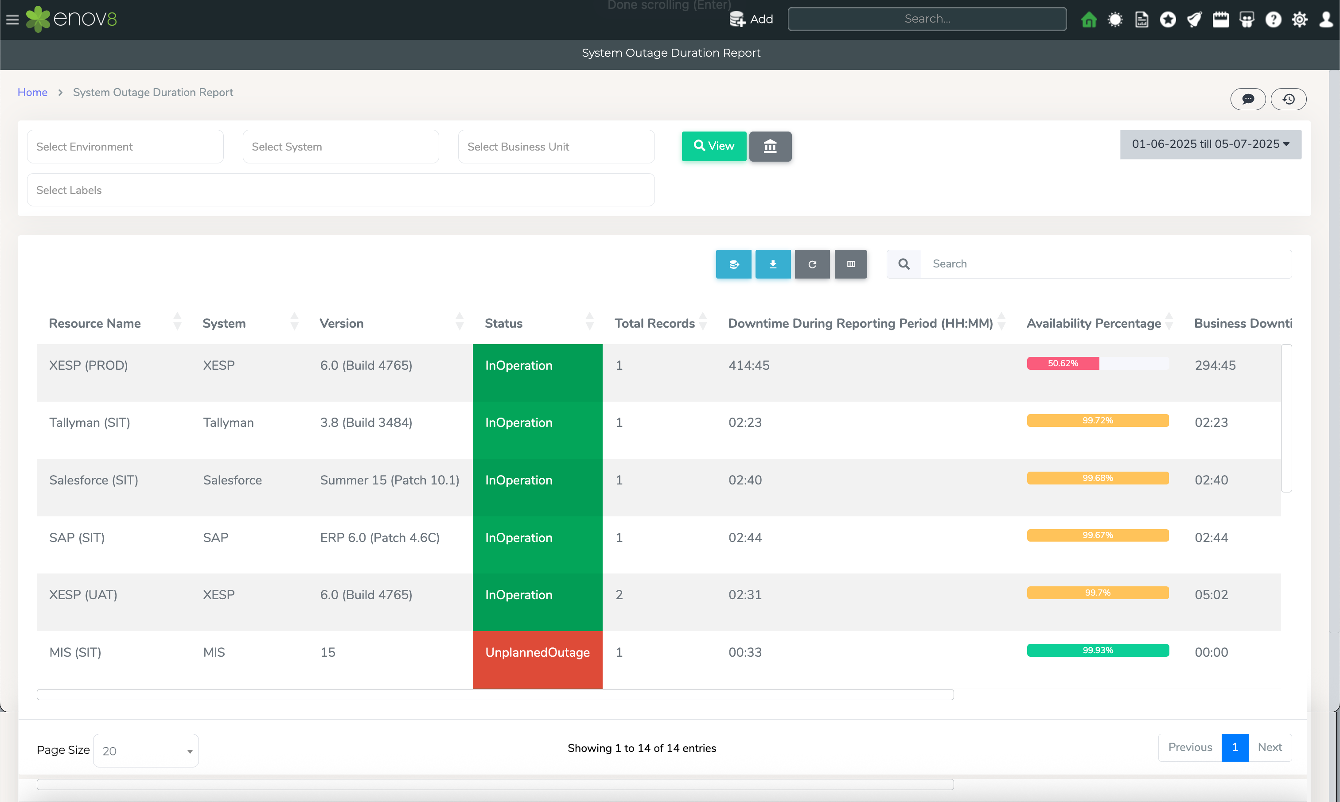Click the table search magnifier icon
This screenshot has width=1340, height=802.
click(904, 264)
